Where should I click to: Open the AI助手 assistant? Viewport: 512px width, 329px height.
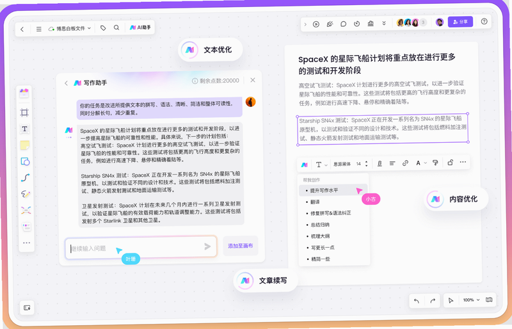pyautogui.click(x=140, y=28)
